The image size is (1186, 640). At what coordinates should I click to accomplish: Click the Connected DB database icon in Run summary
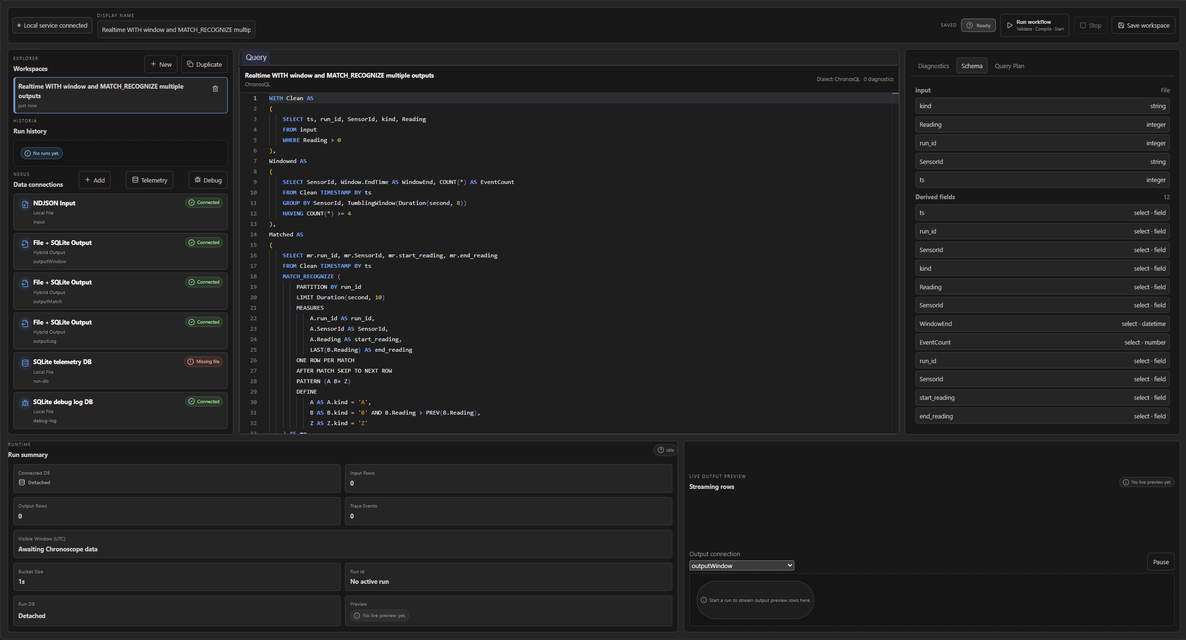click(x=22, y=482)
